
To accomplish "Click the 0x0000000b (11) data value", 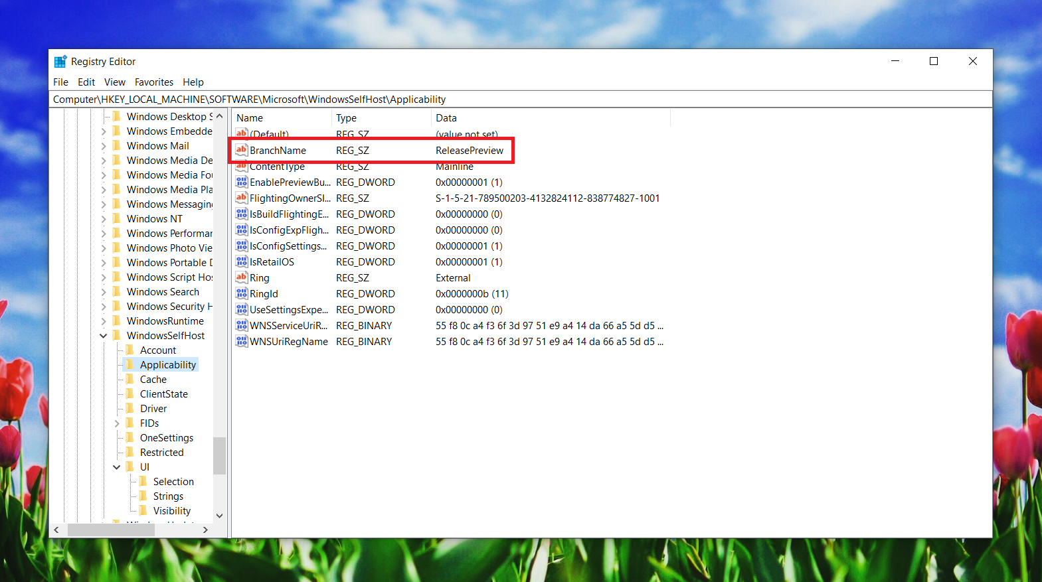I will click(x=472, y=294).
